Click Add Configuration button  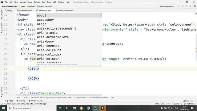[167, 6]
